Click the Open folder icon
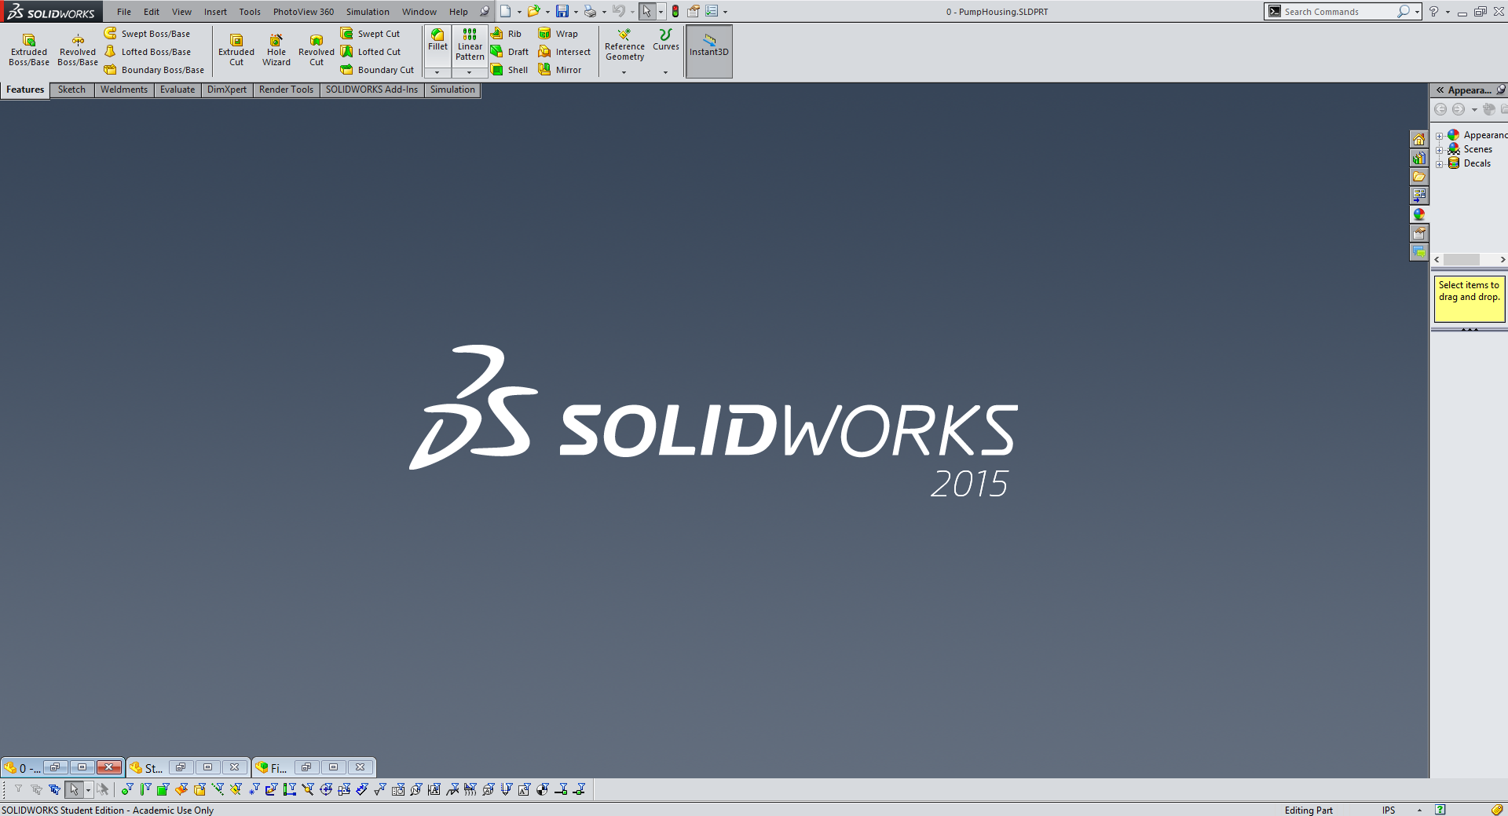This screenshot has height=816, width=1508. pos(533,11)
